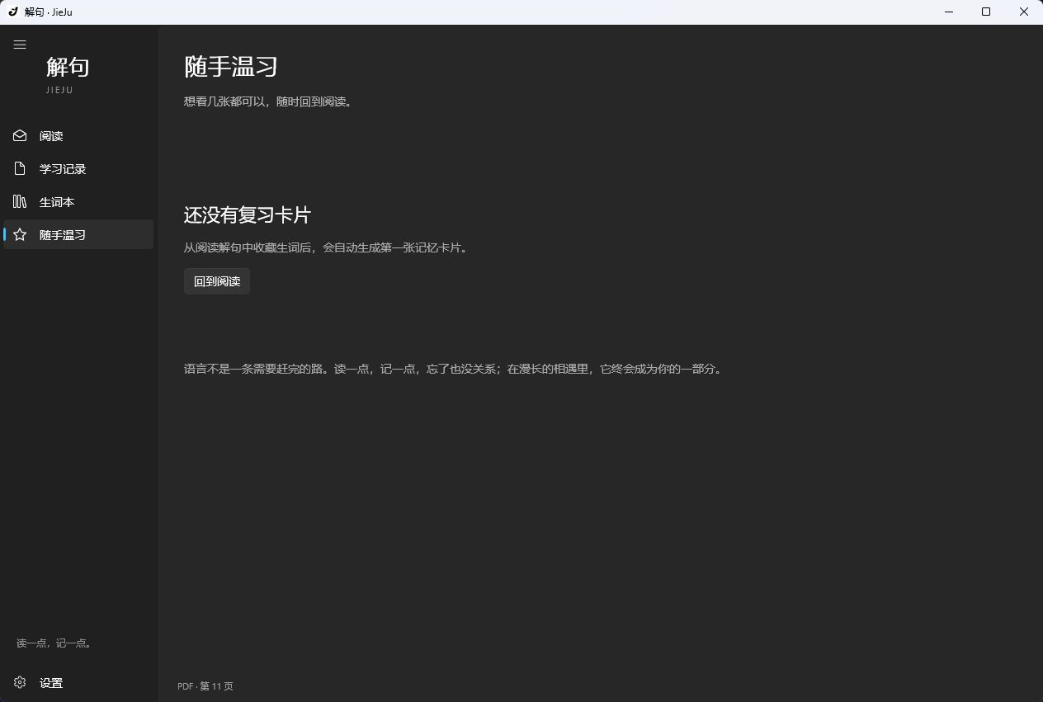Click the 想看几张都可以 subtitle text

pyautogui.click(x=269, y=101)
